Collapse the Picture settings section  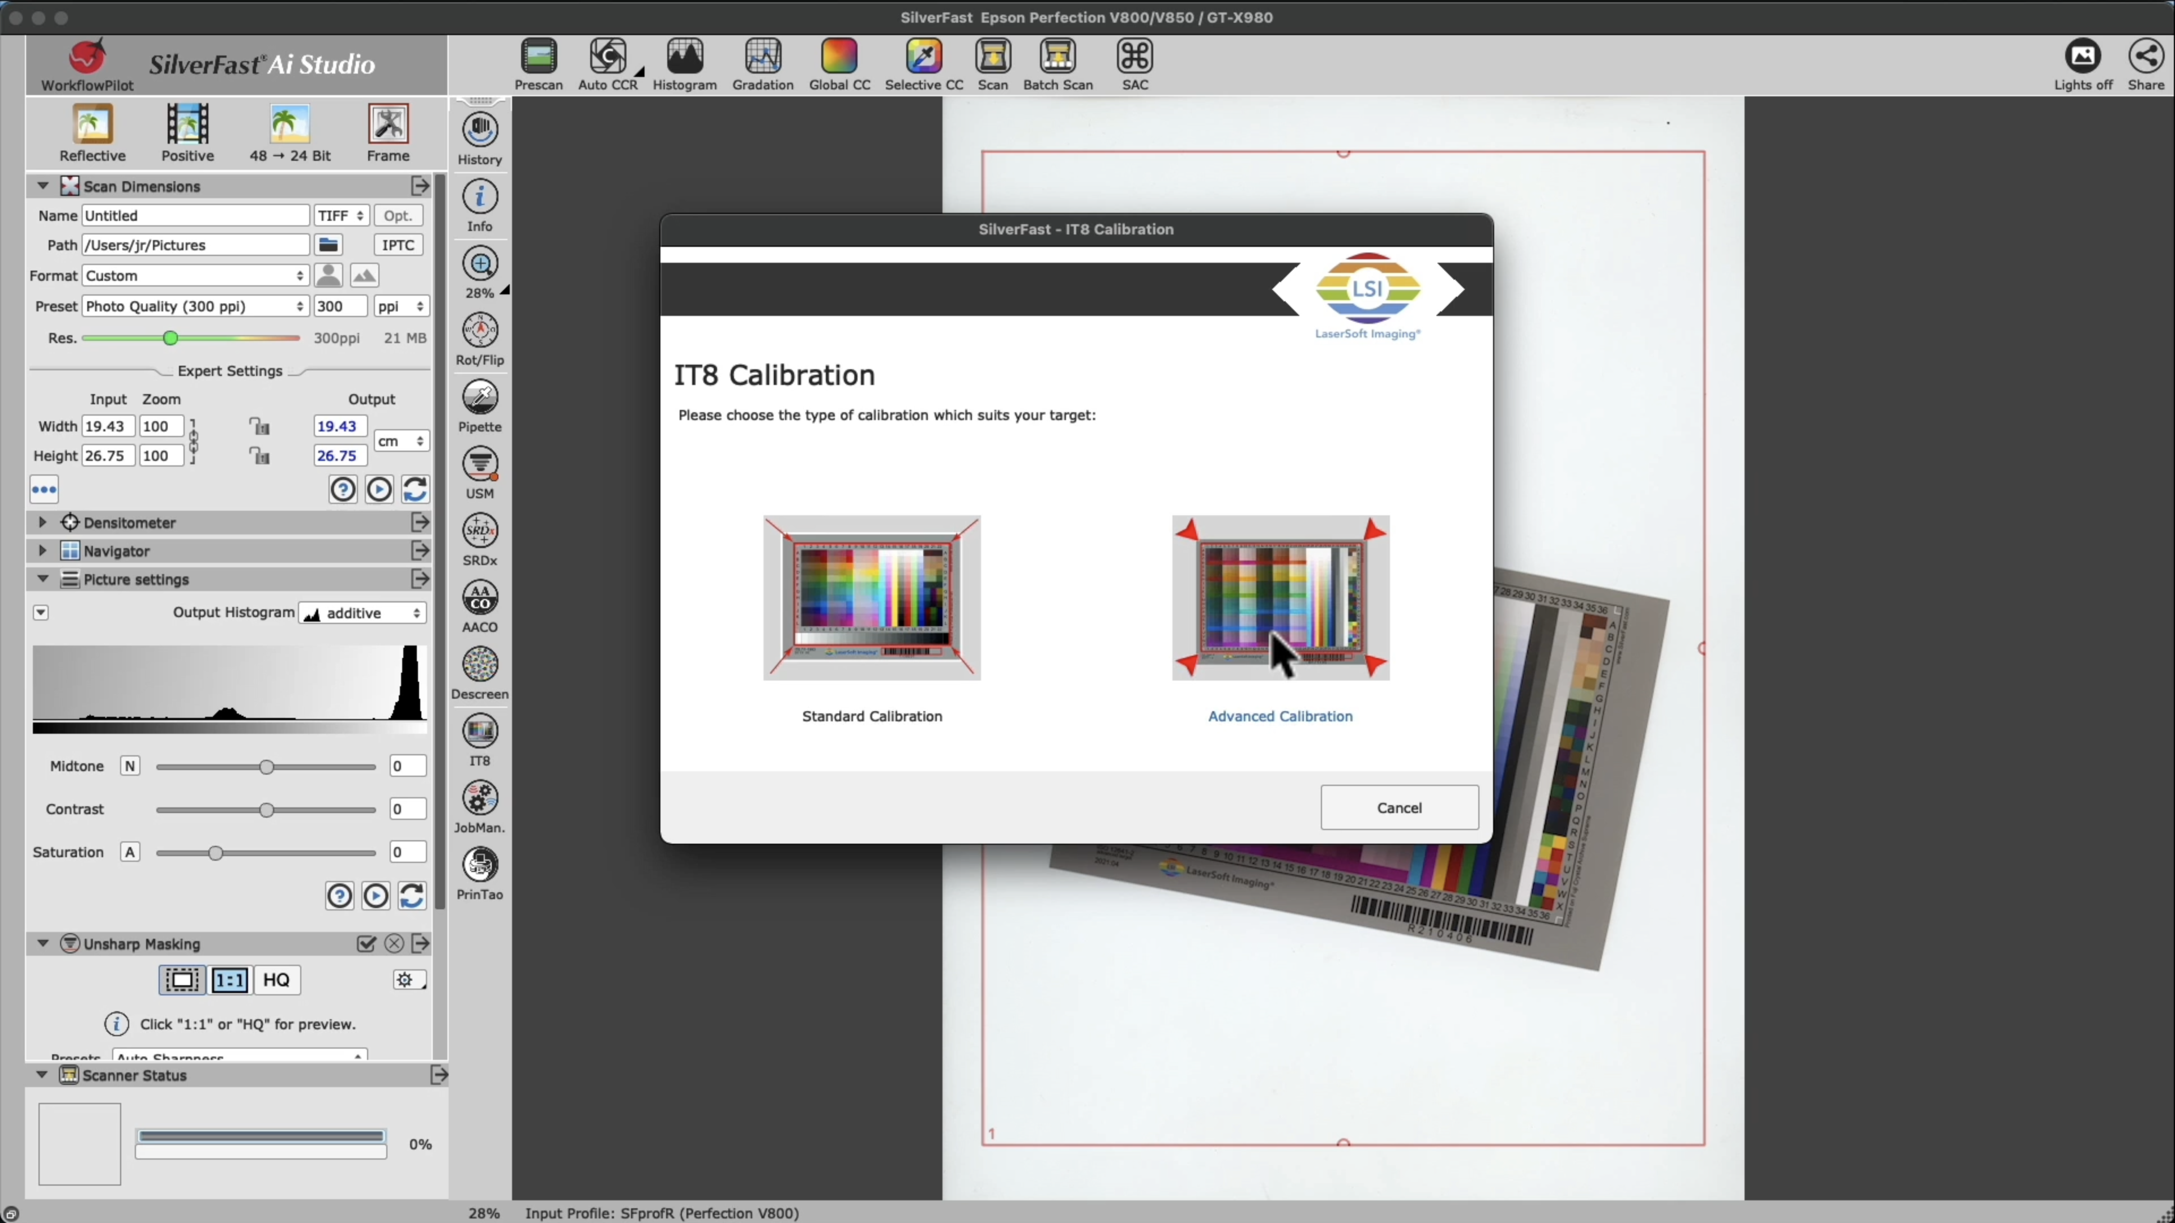42,579
